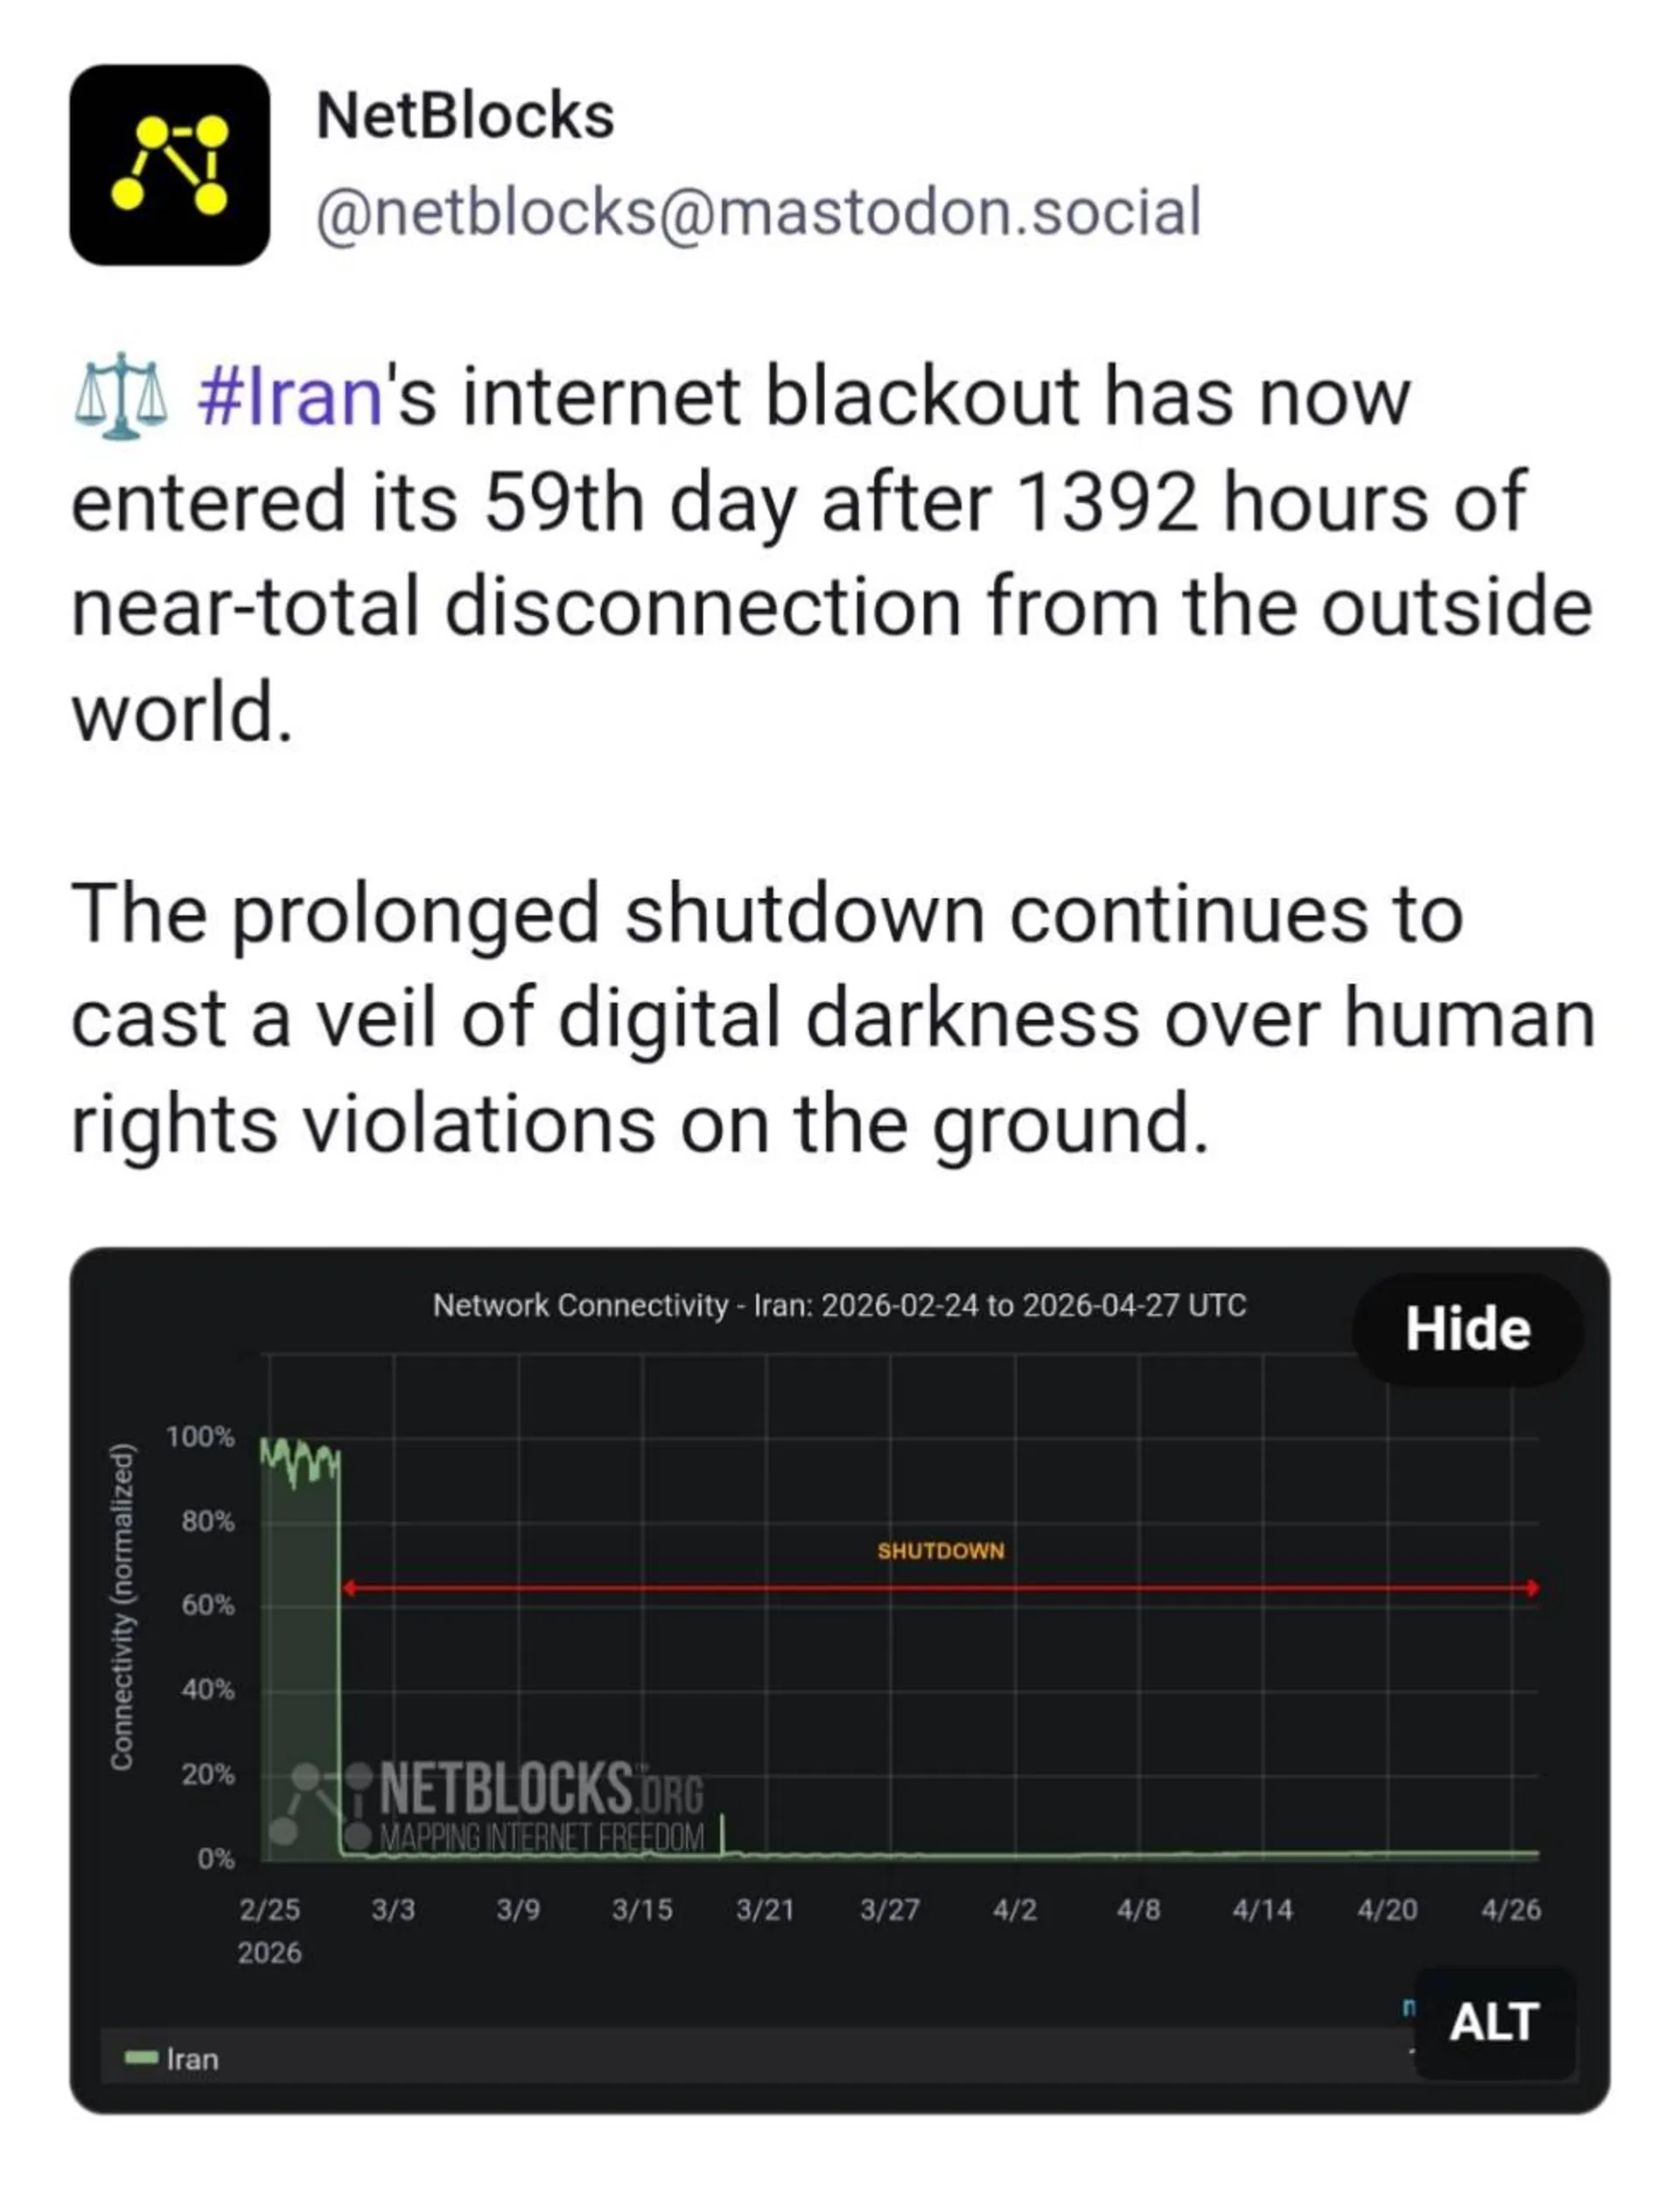Click the scales emoji before #Iran

coord(120,397)
